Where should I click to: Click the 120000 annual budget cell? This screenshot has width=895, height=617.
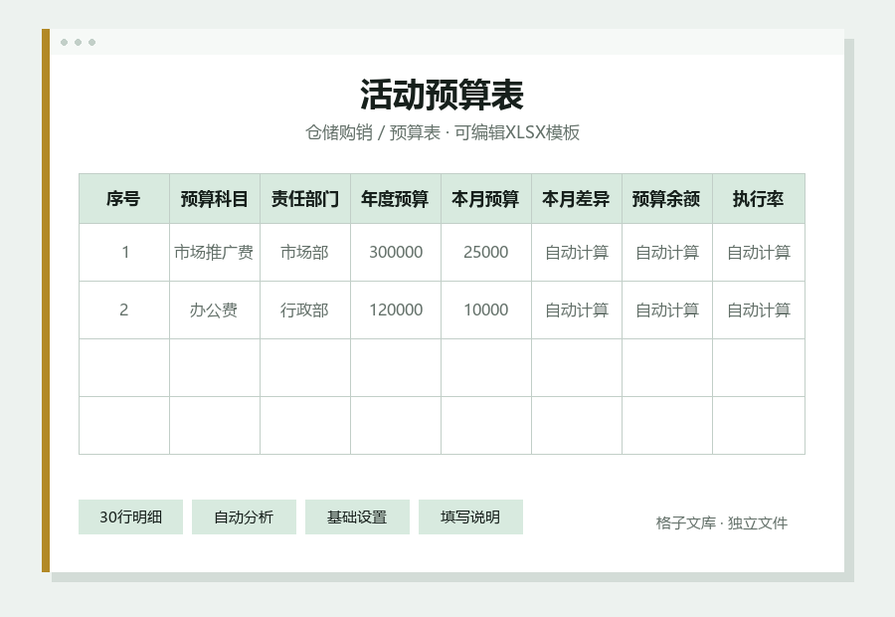point(396,310)
